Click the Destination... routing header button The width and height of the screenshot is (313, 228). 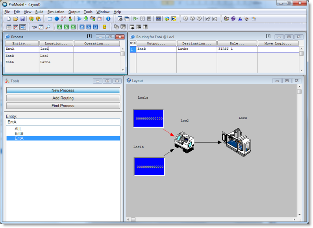coord(196,43)
